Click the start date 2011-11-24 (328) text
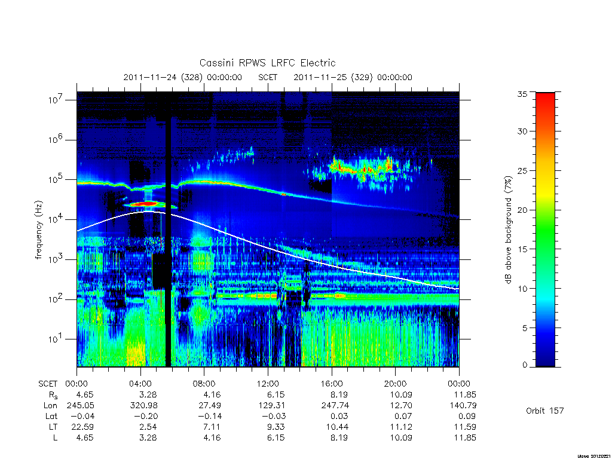 (163, 77)
